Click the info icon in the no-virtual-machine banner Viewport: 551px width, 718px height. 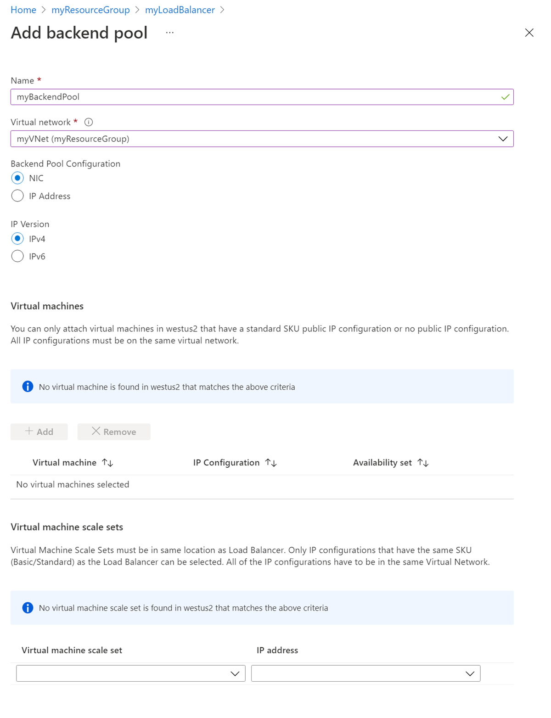27,386
